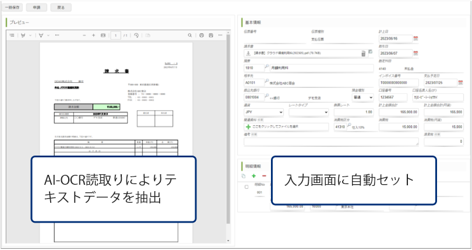This screenshot has height=250, width=472.
Task: Click the 計上金額合計(円貨) field 165,000
Action: (x=443, y=112)
